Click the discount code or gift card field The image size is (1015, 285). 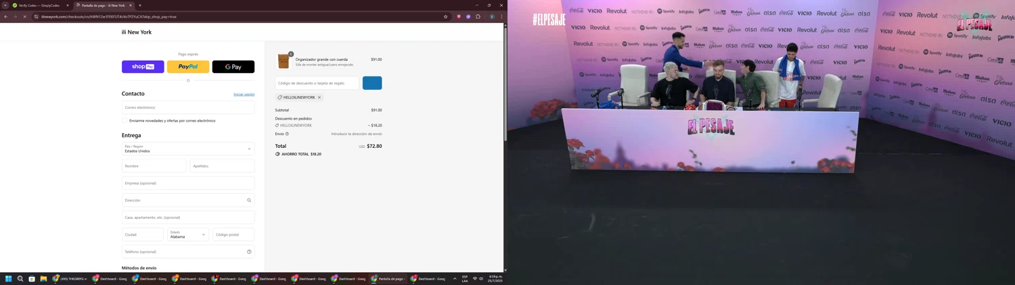point(317,83)
